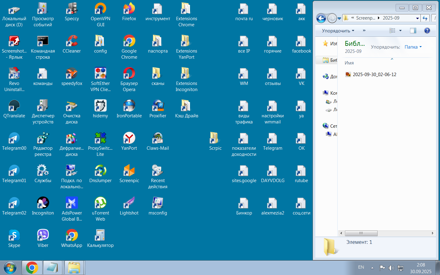Image resolution: width=440 pixels, height=275 pixels.
Task: Open the DnsJumper shortcut
Action: coord(100,174)
